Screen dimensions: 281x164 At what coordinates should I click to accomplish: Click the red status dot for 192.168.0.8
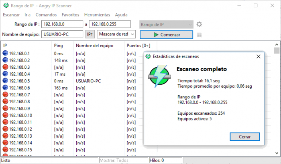[x=5, y=102]
